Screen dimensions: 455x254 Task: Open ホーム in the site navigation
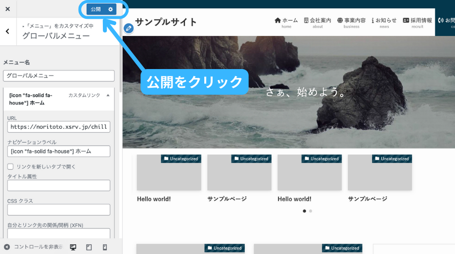286,22
